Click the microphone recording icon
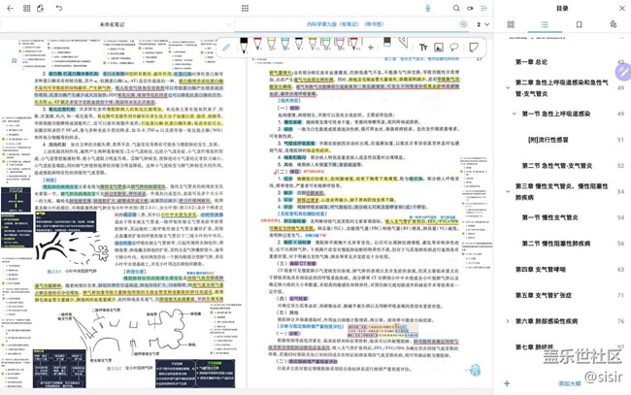This screenshot has width=631, height=395. (428, 8)
